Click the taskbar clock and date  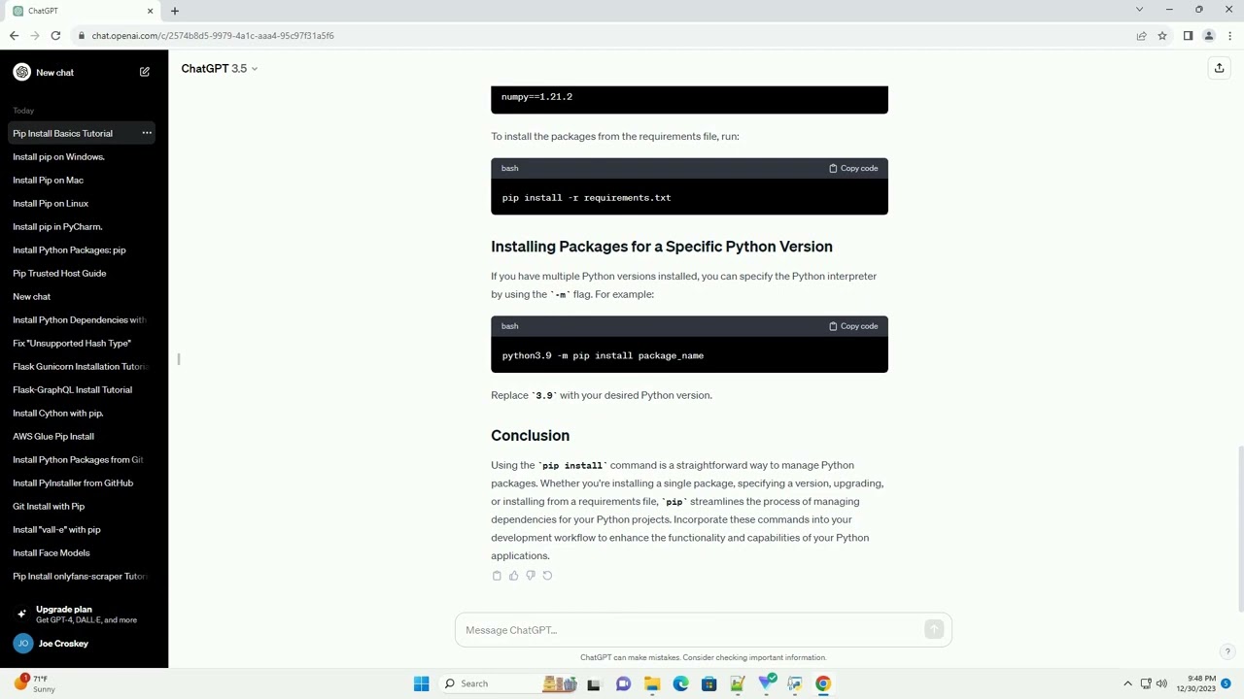point(1195,683)
